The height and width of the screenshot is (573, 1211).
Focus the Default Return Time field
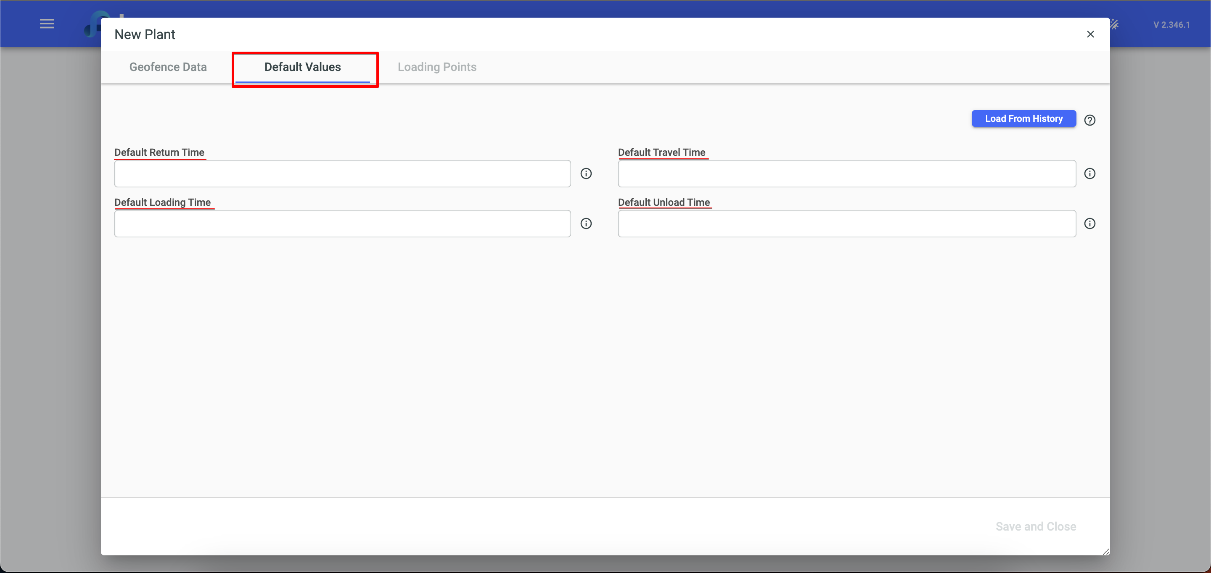pos(342,173)
